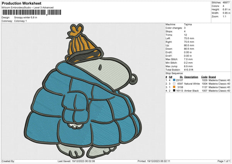
Task: Click the 'Right:' label
Action: 169,42
